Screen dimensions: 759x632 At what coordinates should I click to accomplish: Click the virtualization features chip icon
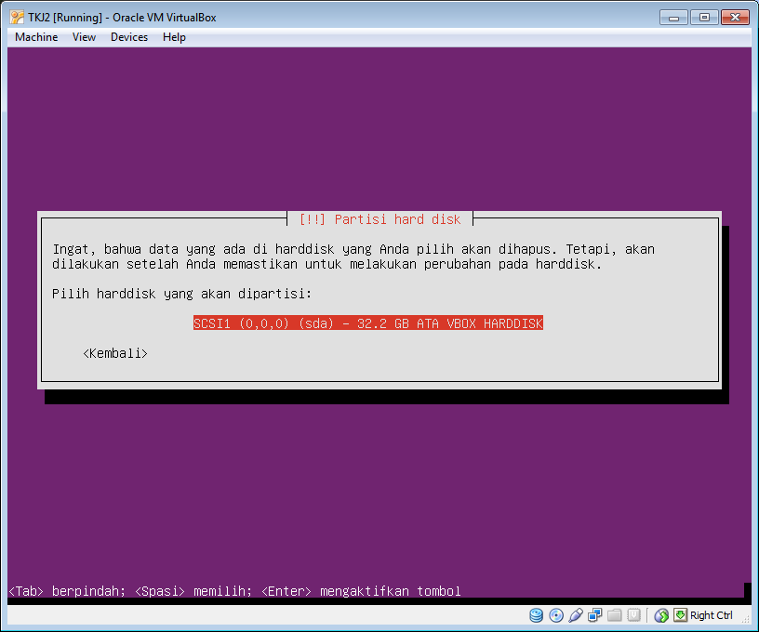pos(634,615)
